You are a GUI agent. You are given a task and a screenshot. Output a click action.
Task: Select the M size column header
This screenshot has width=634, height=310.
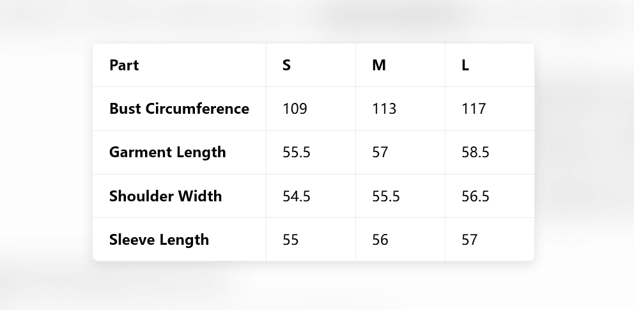379,65
